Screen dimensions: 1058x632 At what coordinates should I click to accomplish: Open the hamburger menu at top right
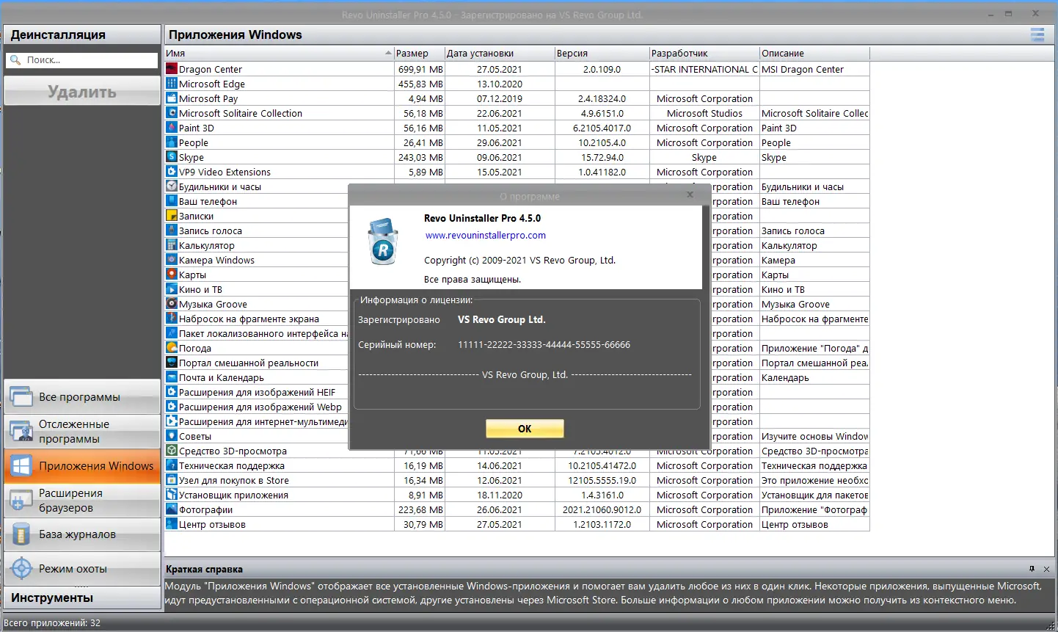click(1037, 34)
